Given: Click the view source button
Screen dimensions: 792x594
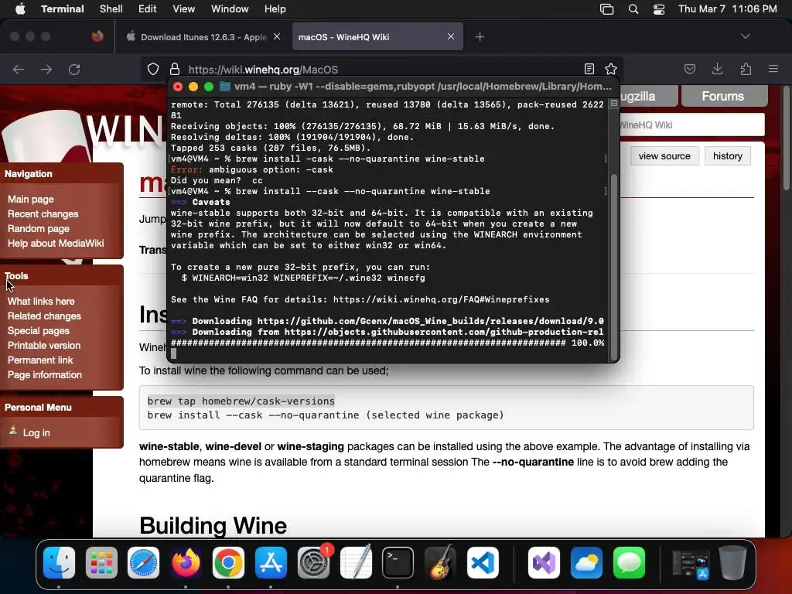Looking at the screenshot, I should click(664, 156).
